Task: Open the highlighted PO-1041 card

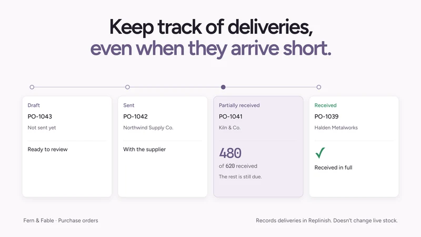Action: (258, 146)
